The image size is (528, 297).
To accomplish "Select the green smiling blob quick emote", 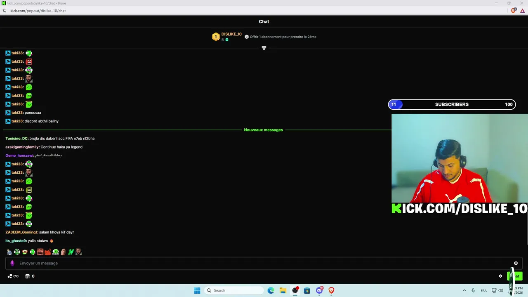I will 55,252.
